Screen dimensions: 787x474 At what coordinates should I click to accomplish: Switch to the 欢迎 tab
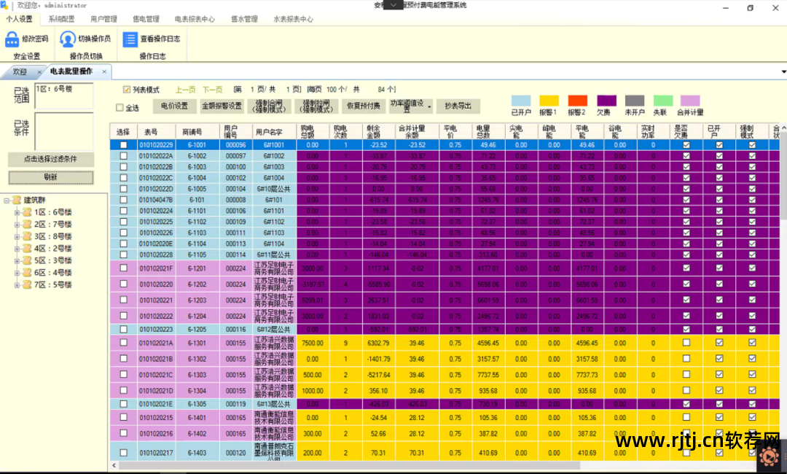[20, 71]
